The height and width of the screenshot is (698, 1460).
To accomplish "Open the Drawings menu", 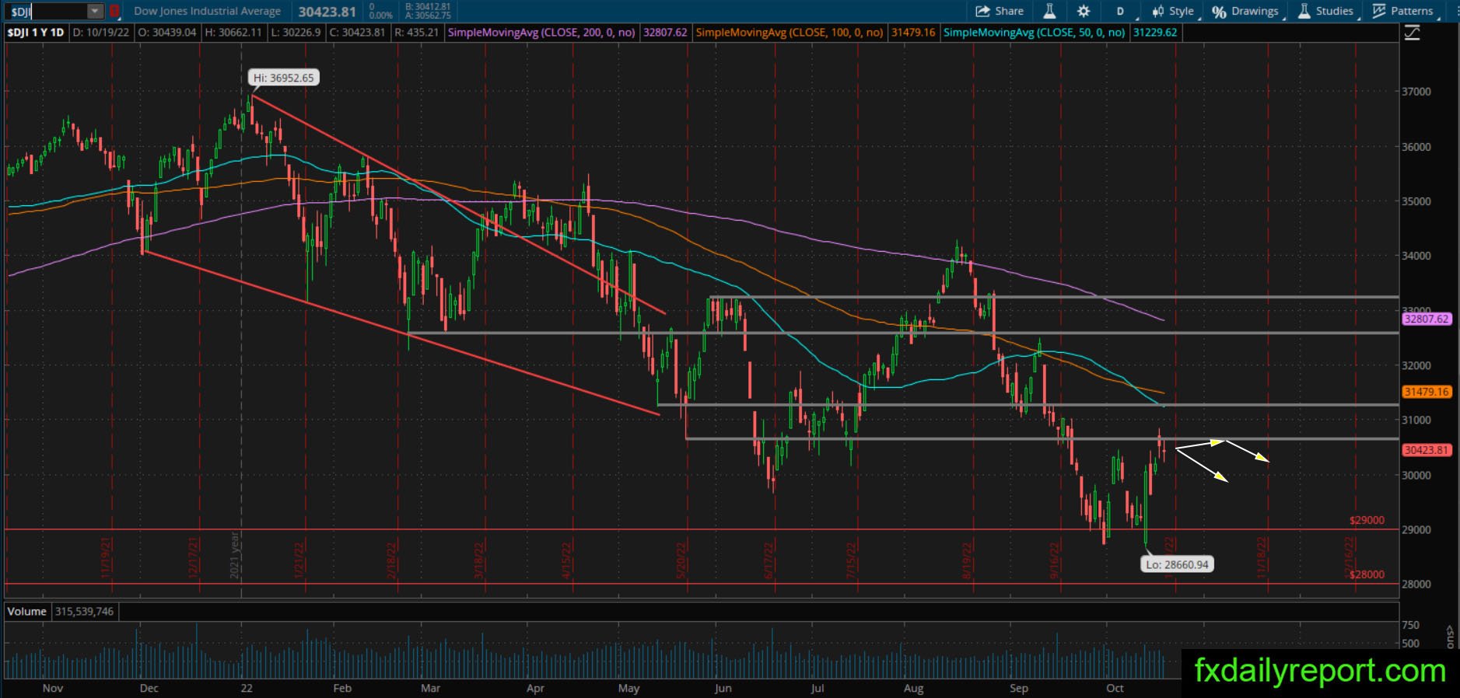I will pyautogui.click(x=1245, y=11).
